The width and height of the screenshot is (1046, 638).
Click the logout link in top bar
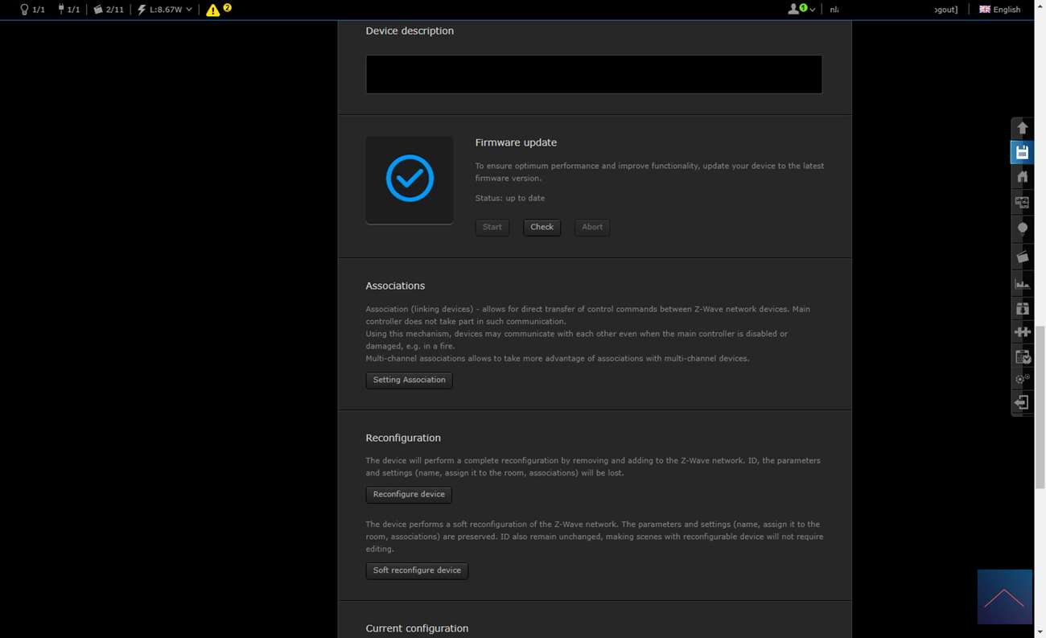click(x=946, y=10)
